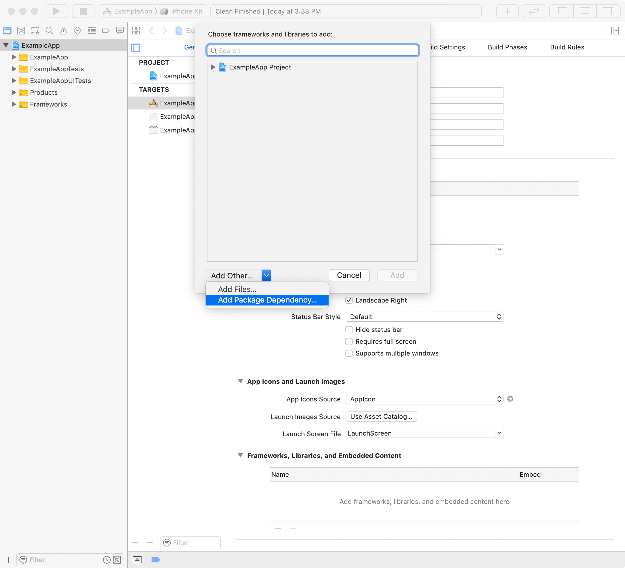Click the Build Phases tab

506,47
